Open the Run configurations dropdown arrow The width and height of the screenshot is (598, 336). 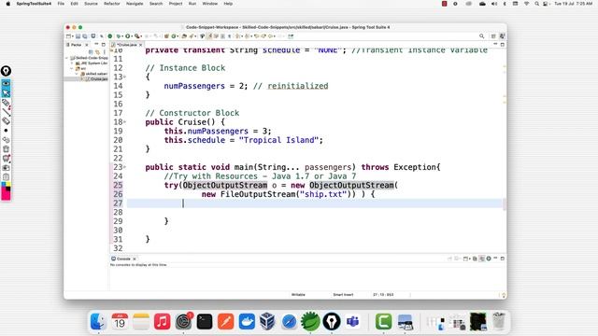click(132, 36)
